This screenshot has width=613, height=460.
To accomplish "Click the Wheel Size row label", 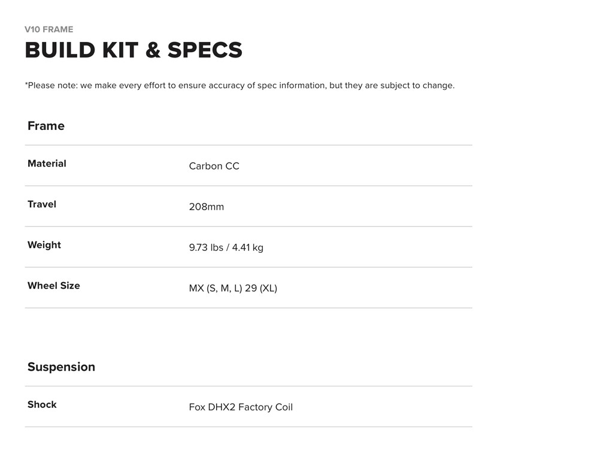I will pyautogui.click(x=54, y=286).
